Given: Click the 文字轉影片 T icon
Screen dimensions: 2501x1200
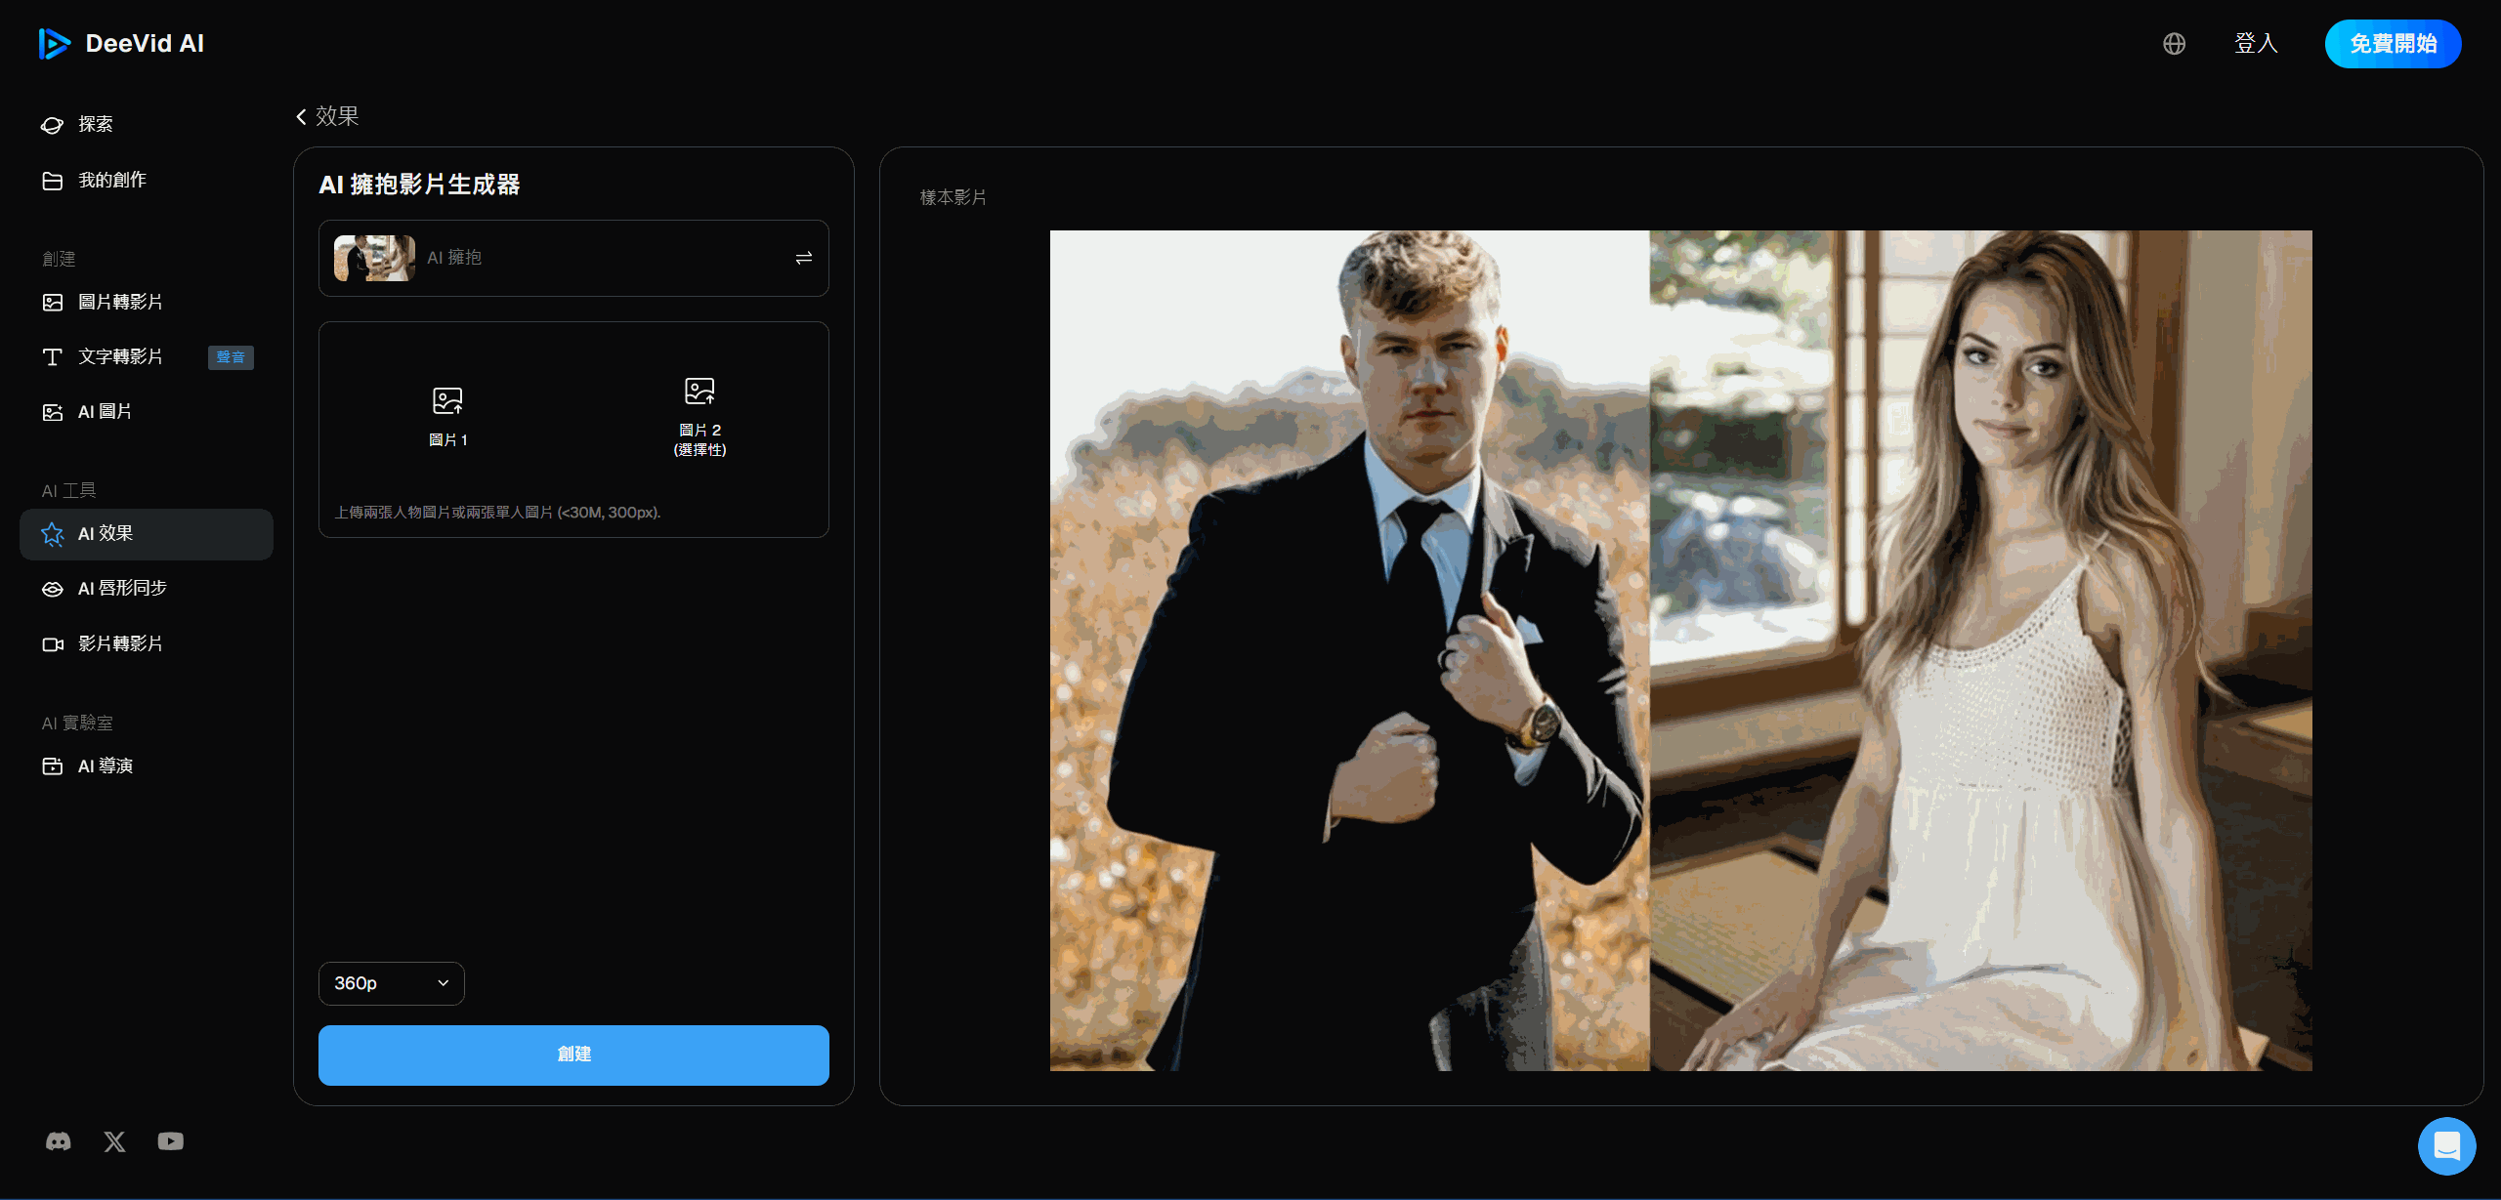Looking at the screenshot, I should click(x=53, y=357).
